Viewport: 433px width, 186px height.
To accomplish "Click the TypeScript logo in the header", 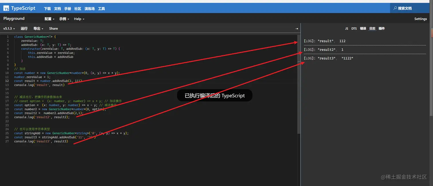I will [x=19, y=8].
